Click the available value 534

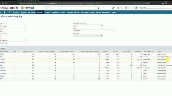tap(118, 65)
